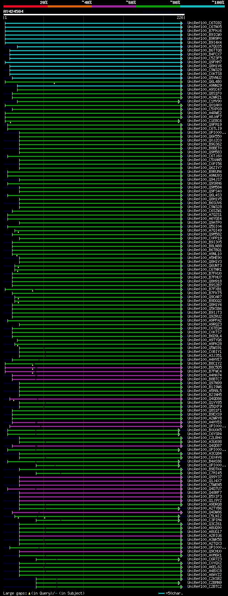The image size is (228, 596).
Task: Click the purple ~60% legend color bar
Action: pos(114,6)
